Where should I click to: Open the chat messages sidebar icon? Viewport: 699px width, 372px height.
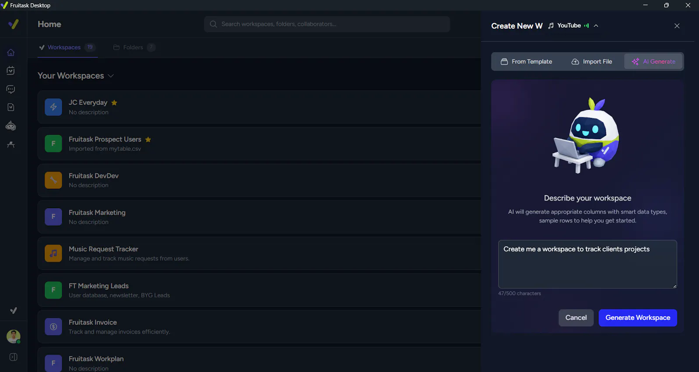(11, 89)
